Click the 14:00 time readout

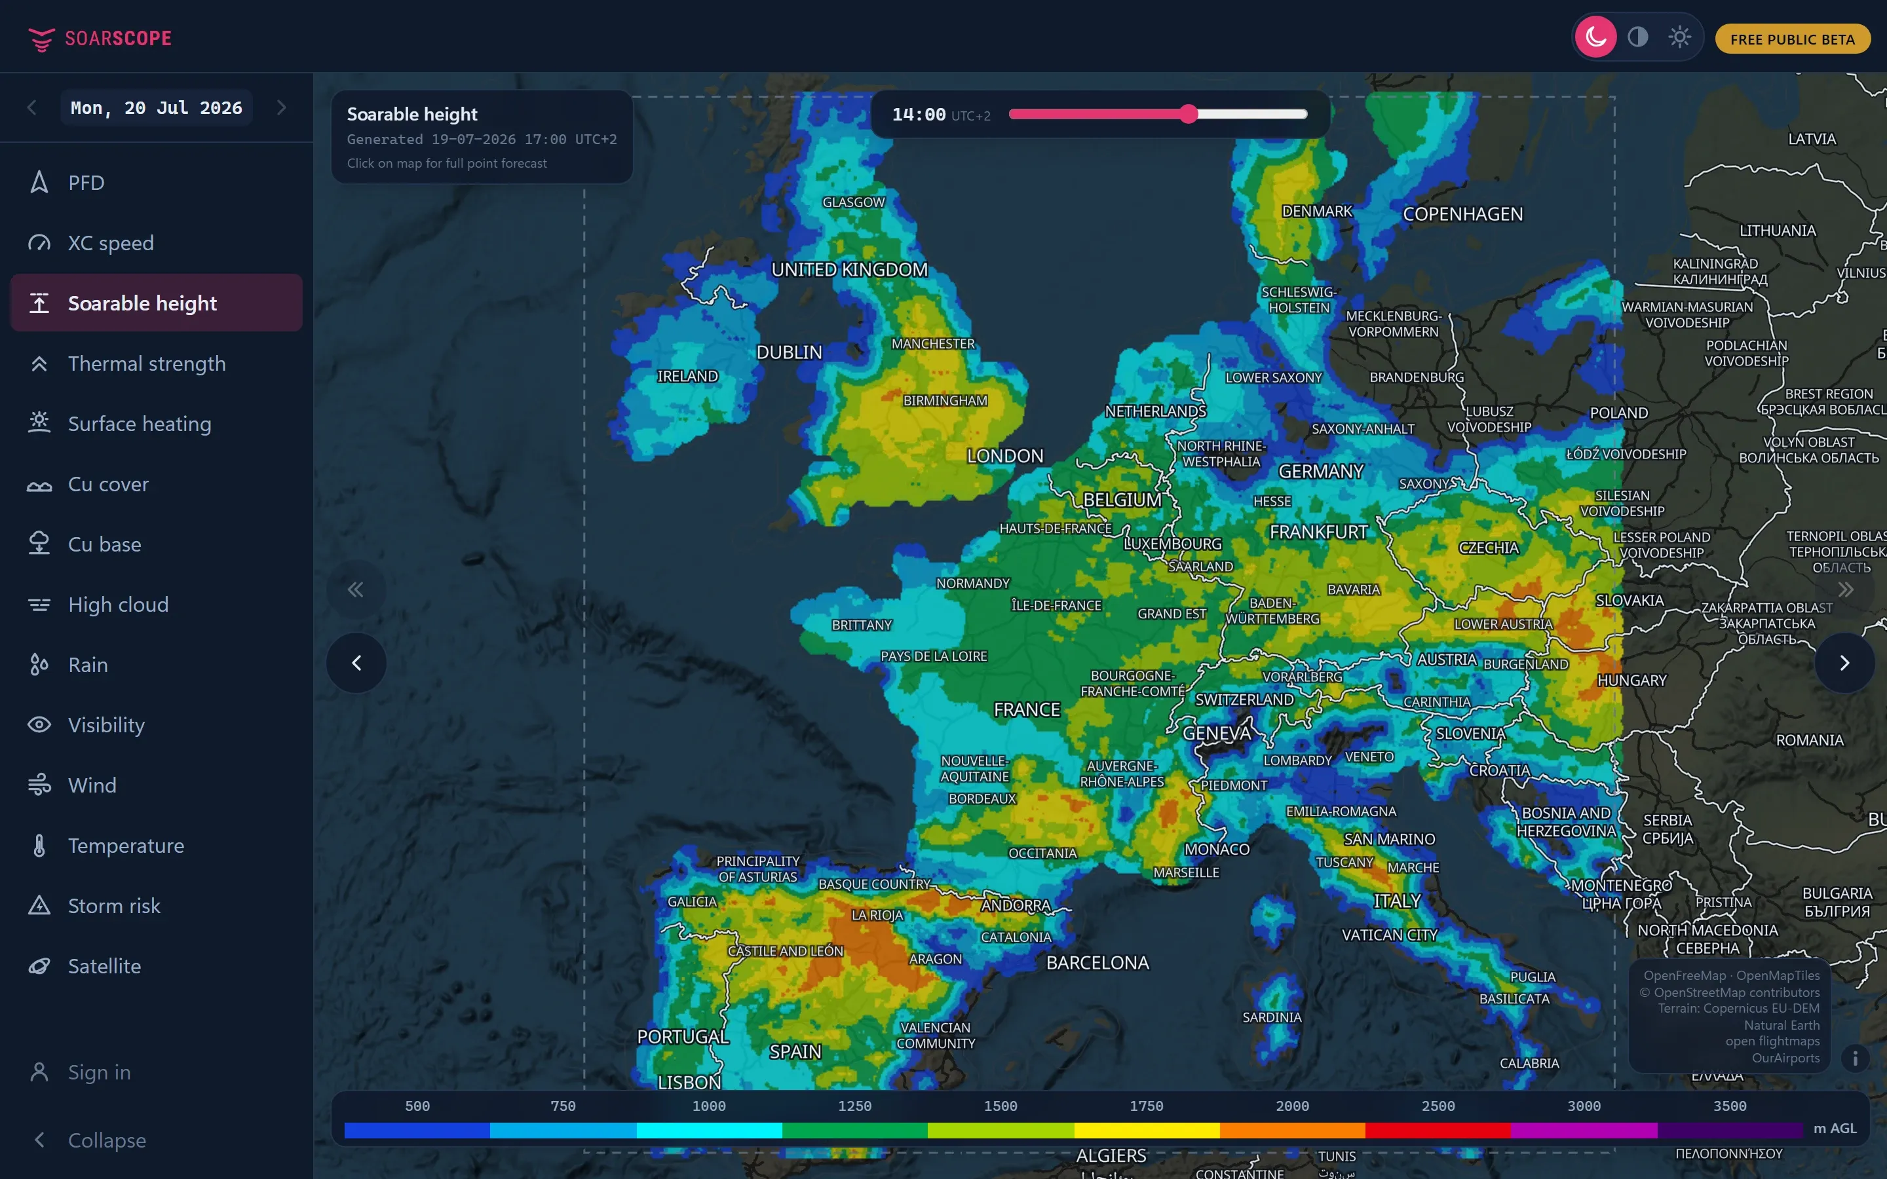click(x=919, y=115)
